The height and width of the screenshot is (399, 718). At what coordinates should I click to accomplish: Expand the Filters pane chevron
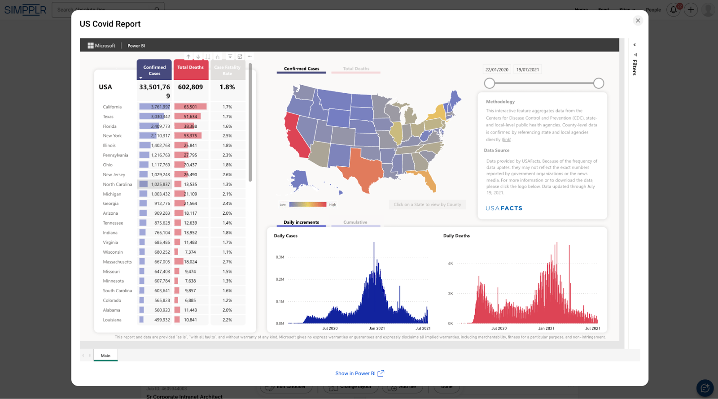tap(635, 45)
